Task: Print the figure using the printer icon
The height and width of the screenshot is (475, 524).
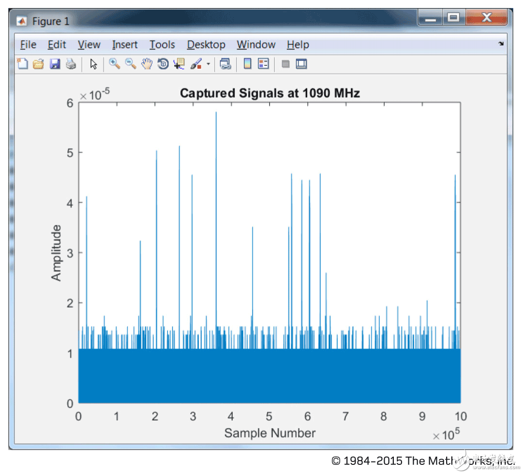Action: [71, 64]
